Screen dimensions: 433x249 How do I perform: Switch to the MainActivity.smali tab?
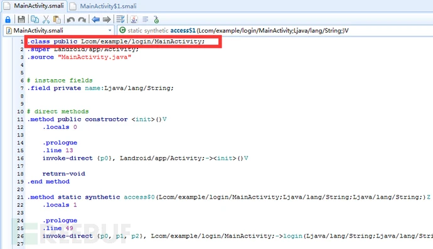[x=35, y=6]
